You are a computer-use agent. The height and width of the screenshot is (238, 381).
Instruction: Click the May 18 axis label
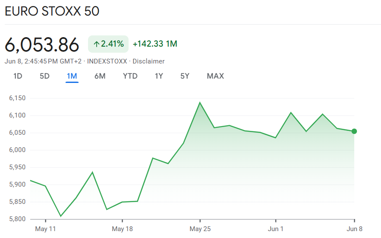coord(122,229)
